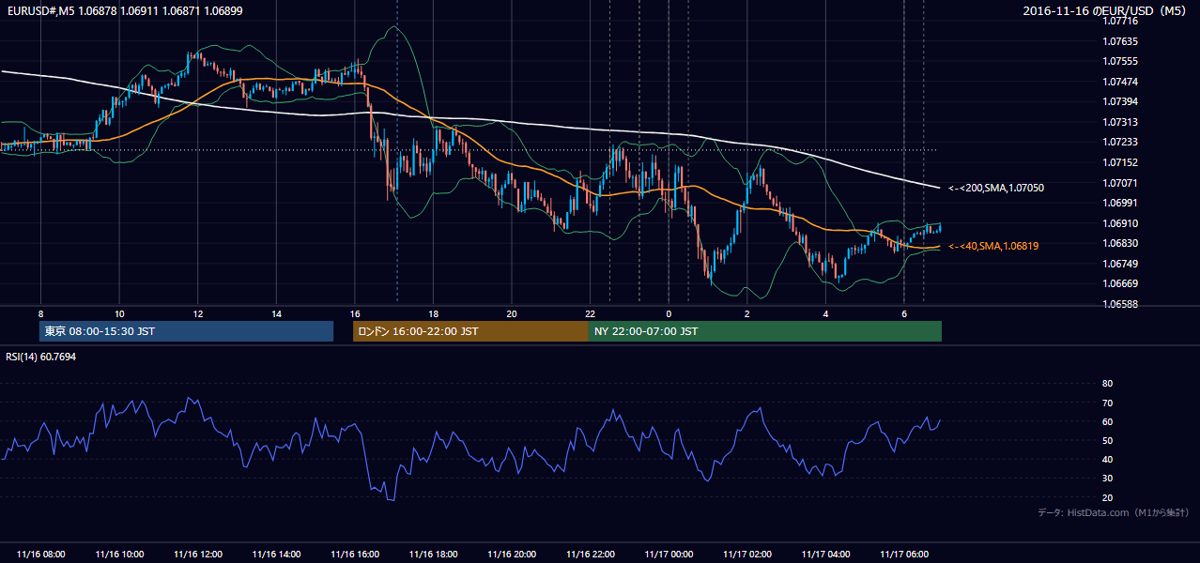The image size is (1200, 563).
Task: Click hour tick 12 under the candlestick chart
Action: (x=197, y=313)
